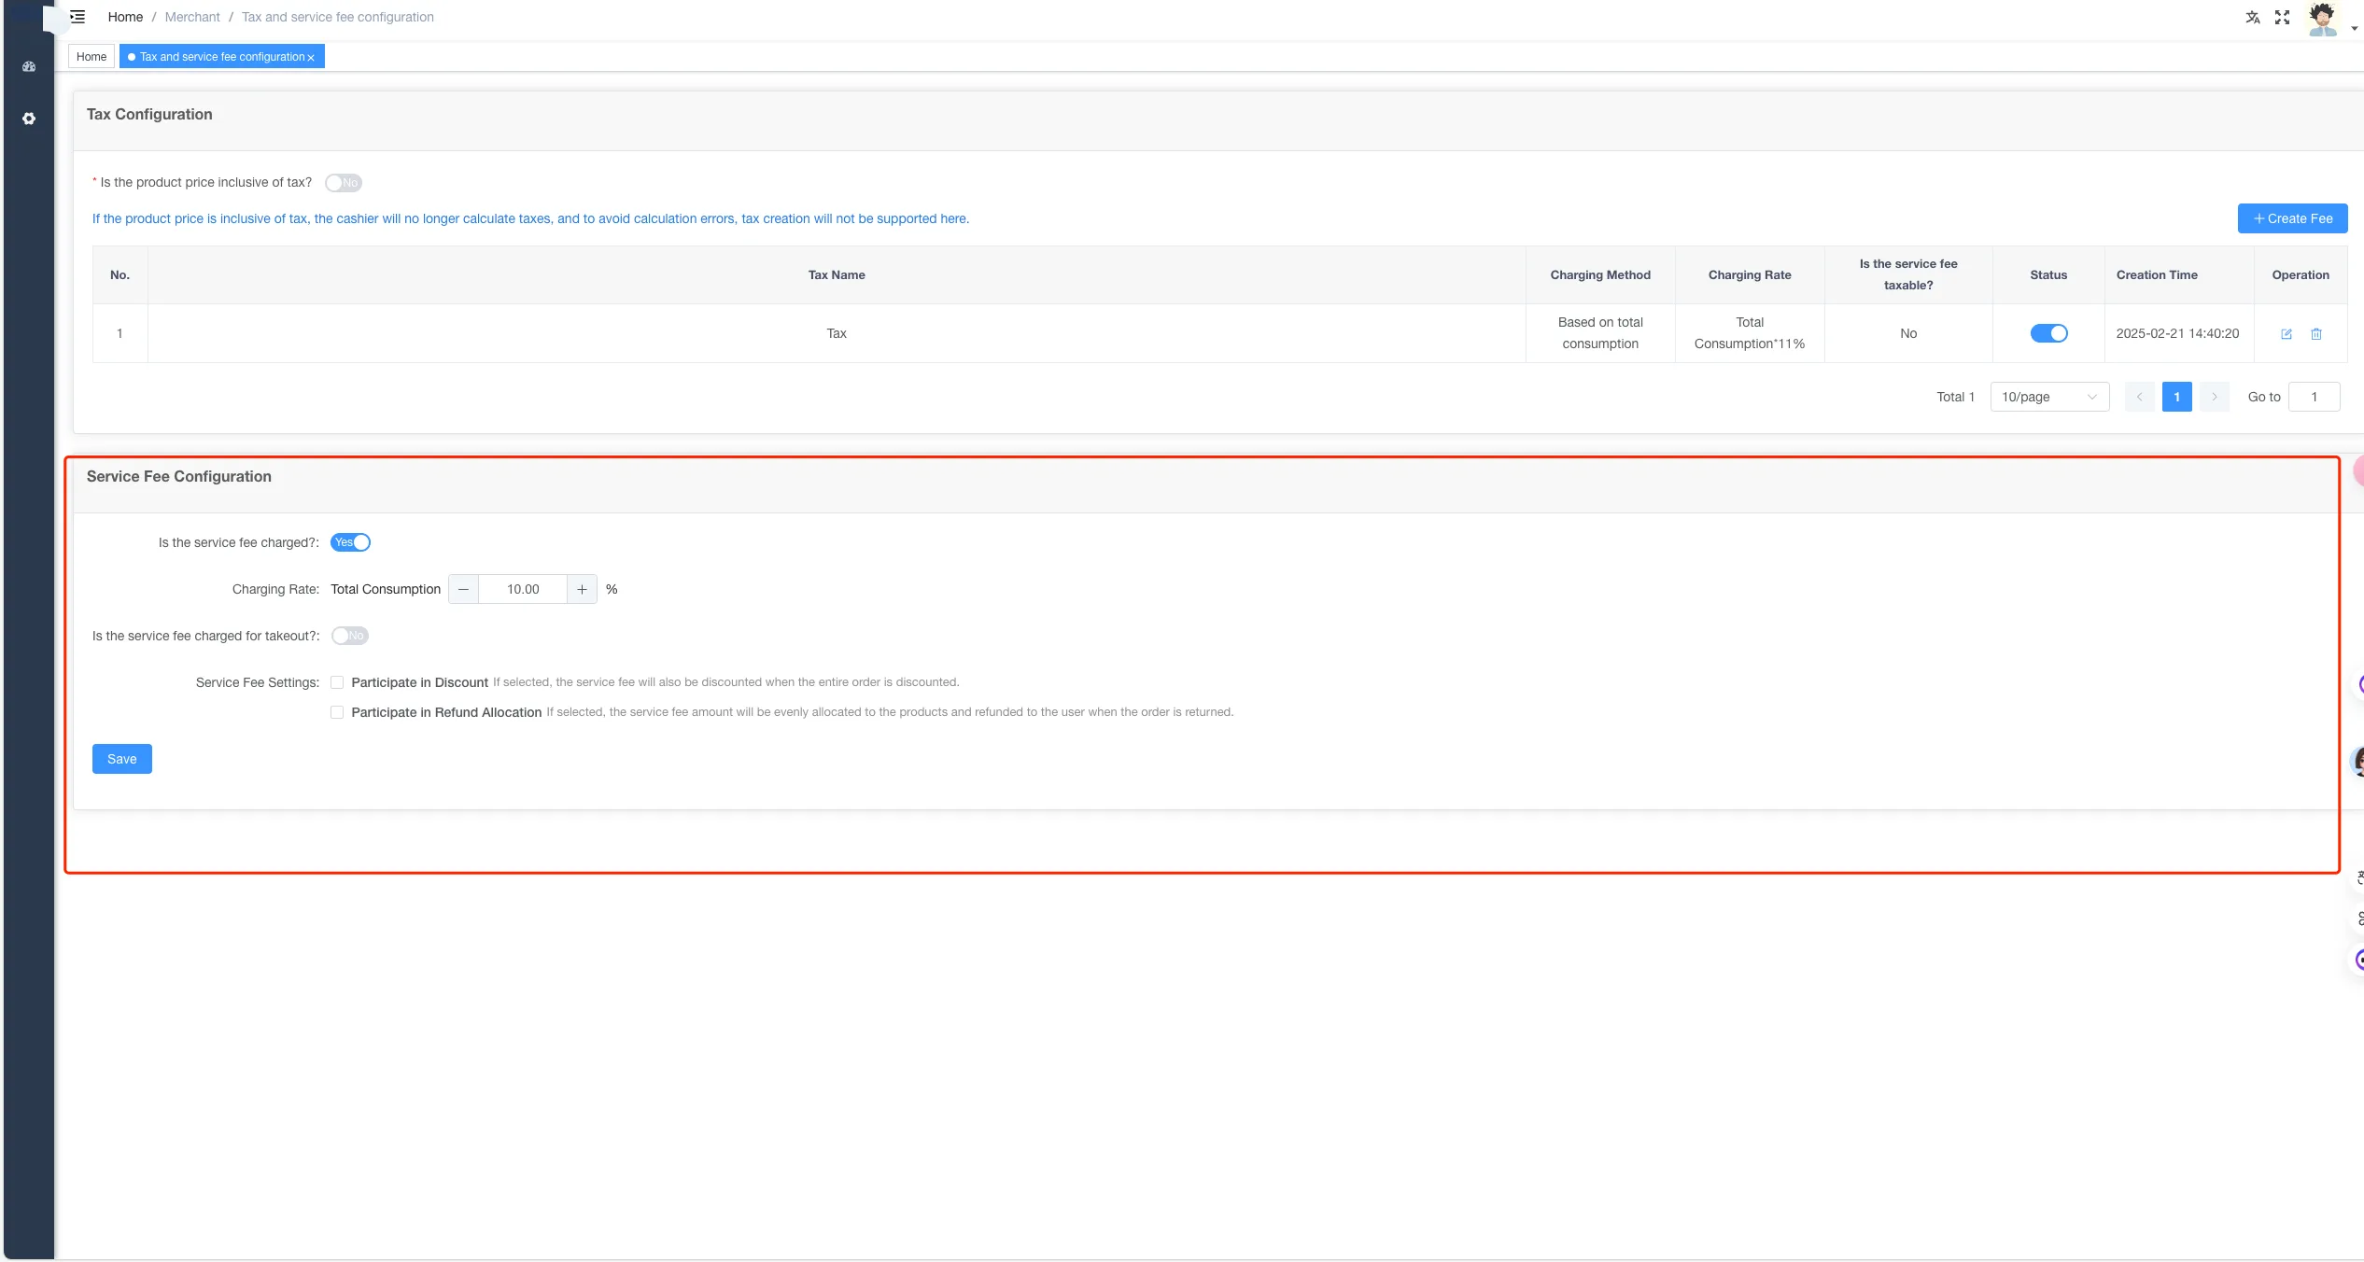
Task: Click Based on total consumption cell
Action: (1600, 333)
